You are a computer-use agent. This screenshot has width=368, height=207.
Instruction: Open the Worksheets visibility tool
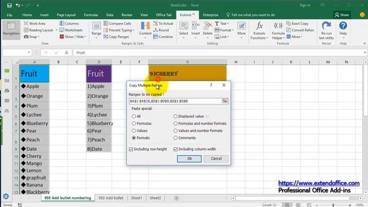(71, 30)
